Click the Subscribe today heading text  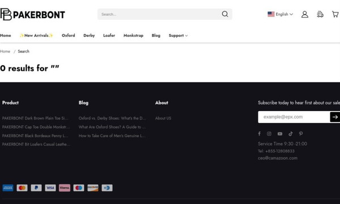coord(299,103)
